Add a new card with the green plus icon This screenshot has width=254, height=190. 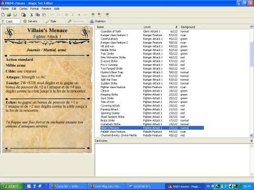coord(93,15)
